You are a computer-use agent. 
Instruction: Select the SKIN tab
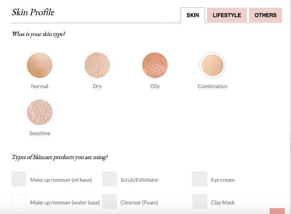point(193,15)
